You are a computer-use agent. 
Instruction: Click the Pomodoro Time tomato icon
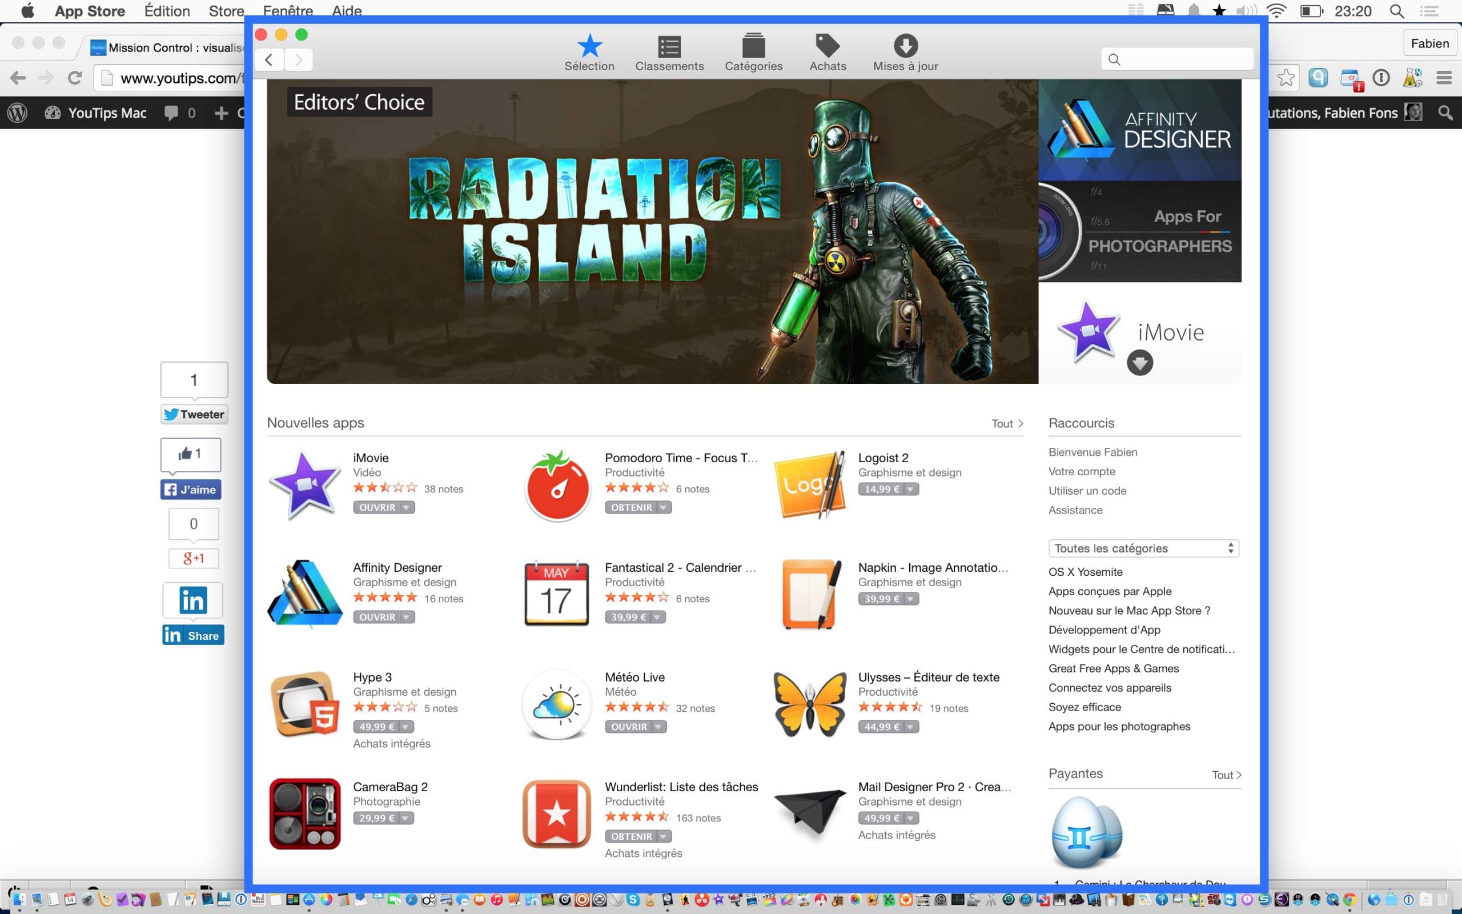click(x=557, y=486)
